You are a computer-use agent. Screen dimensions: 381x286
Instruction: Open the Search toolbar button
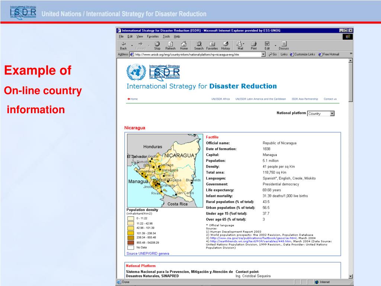click(199, 45)
